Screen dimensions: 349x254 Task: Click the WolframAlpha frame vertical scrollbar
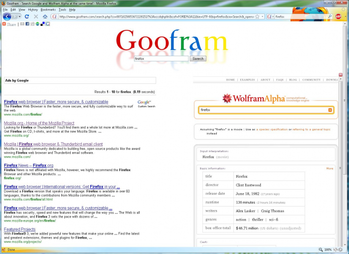point(341,163)
